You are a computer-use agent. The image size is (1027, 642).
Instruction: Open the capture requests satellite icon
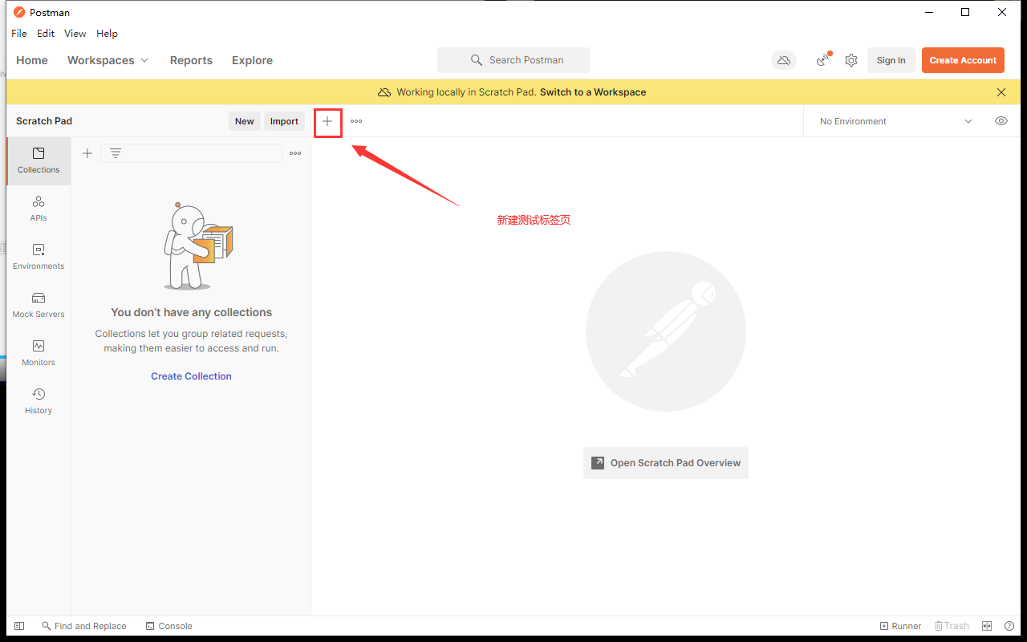[x=823, y=60]
